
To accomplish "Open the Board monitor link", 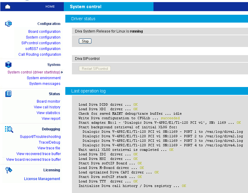I will tap(48, 101).
